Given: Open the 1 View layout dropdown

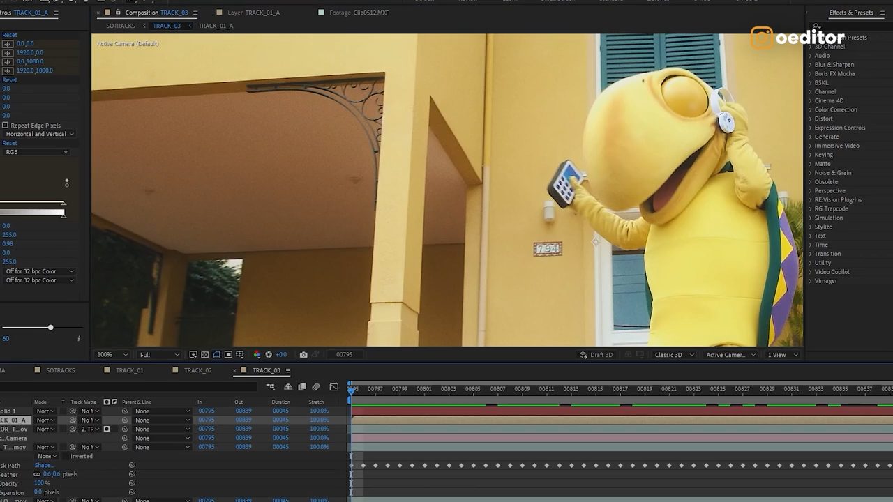Looking at the screenshot, I should (782, 355).
